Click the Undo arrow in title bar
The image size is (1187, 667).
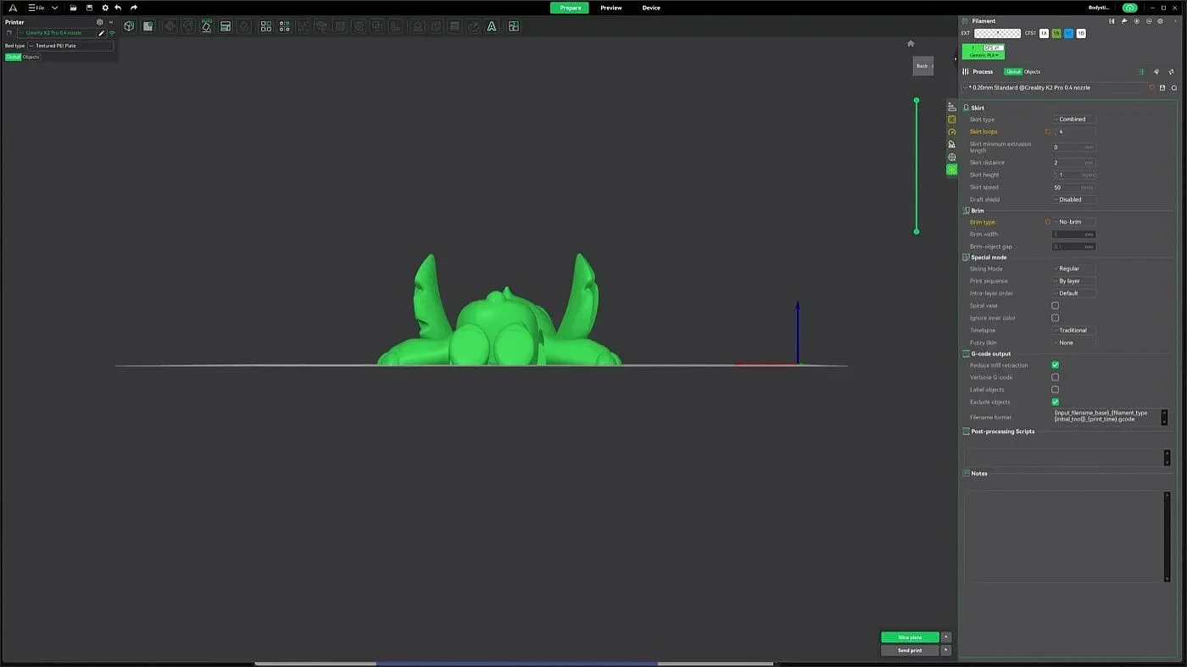118,8
